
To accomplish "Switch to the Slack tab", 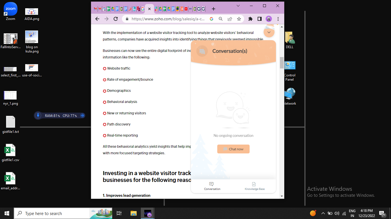I will coord(156,9).
